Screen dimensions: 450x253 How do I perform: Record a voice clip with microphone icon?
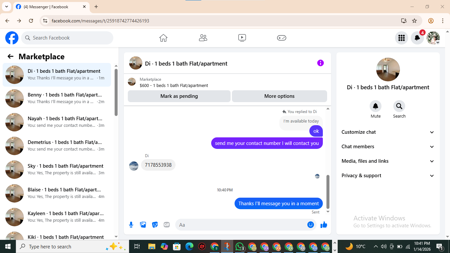(131, 225)
